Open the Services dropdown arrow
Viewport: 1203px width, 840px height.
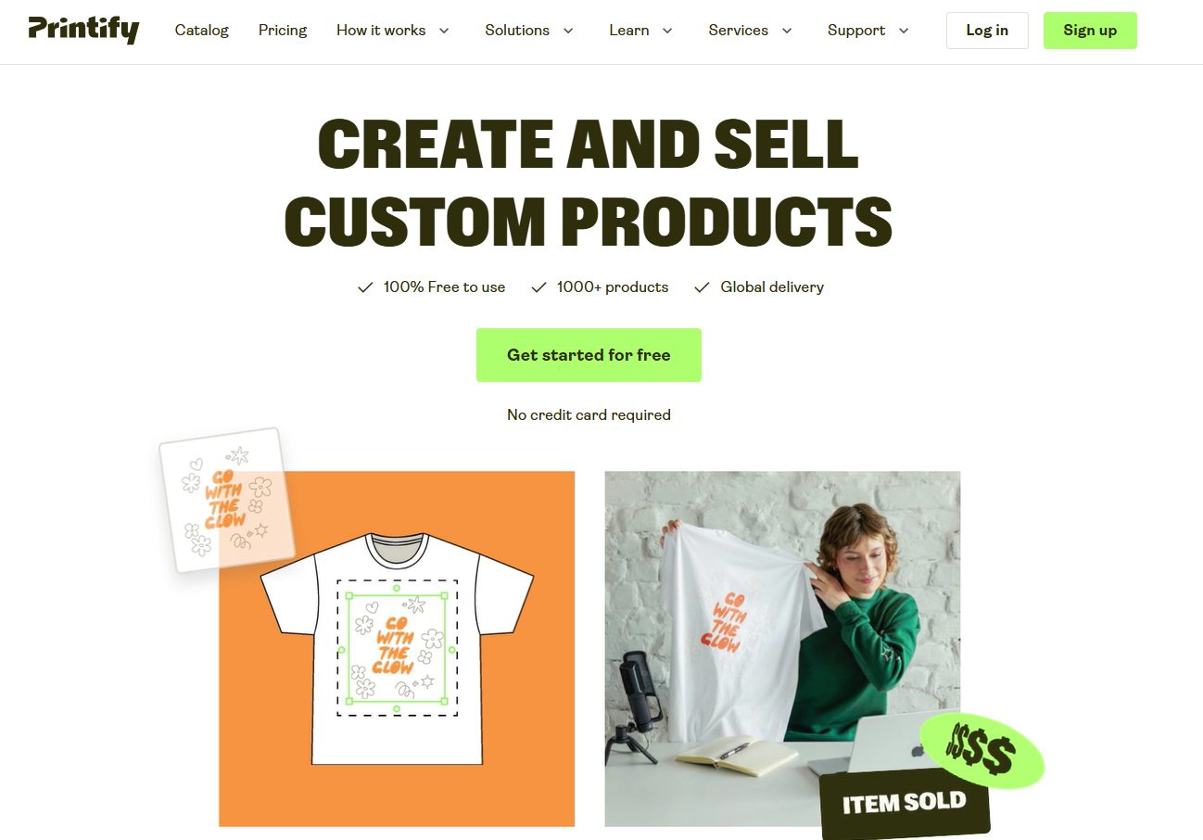(787, 31)
